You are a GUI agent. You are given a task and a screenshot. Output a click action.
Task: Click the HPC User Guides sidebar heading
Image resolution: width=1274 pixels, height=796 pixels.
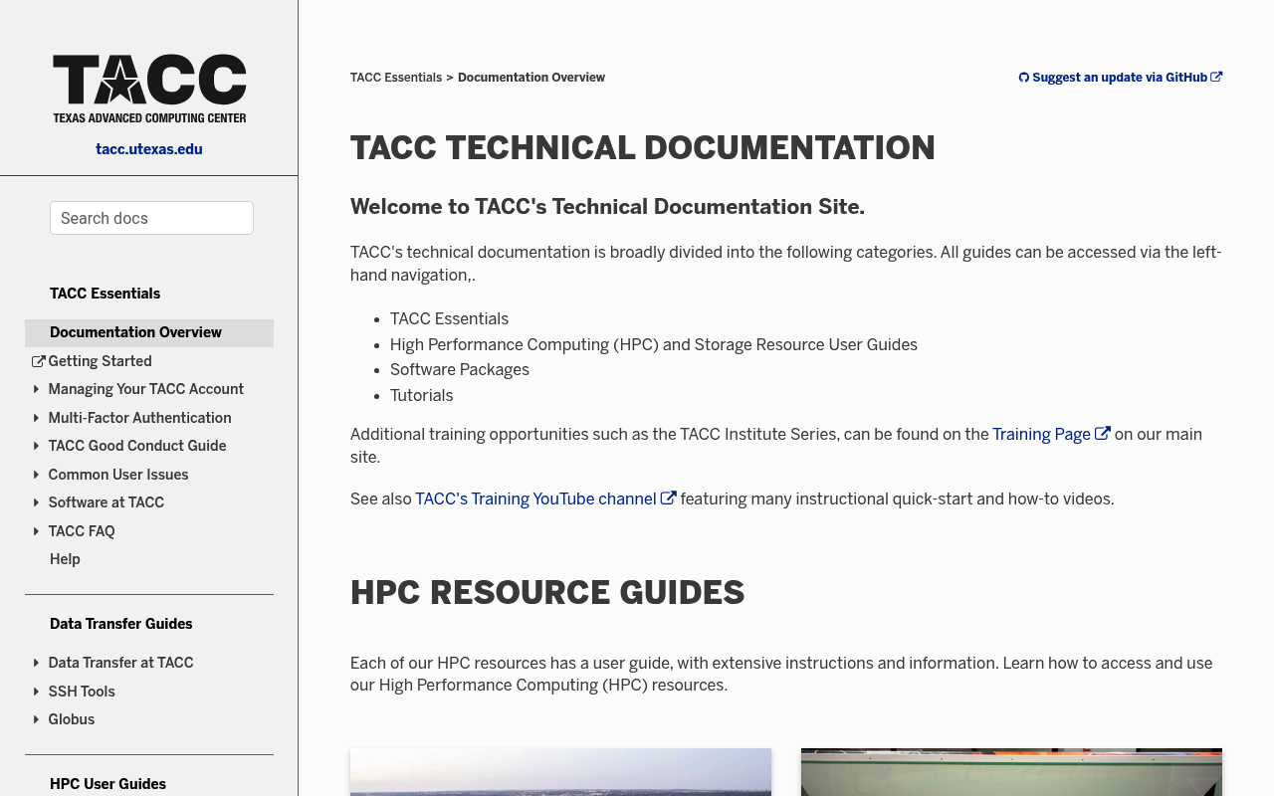(107, 784)
